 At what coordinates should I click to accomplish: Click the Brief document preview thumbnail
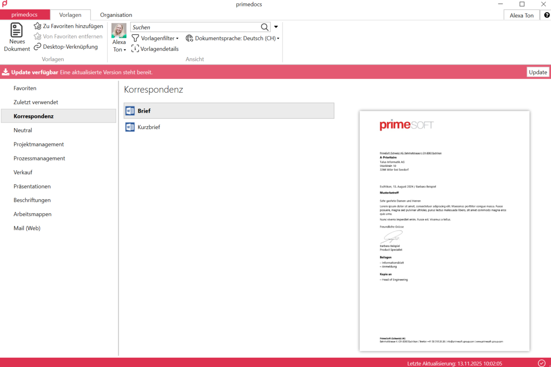point(444,231)
